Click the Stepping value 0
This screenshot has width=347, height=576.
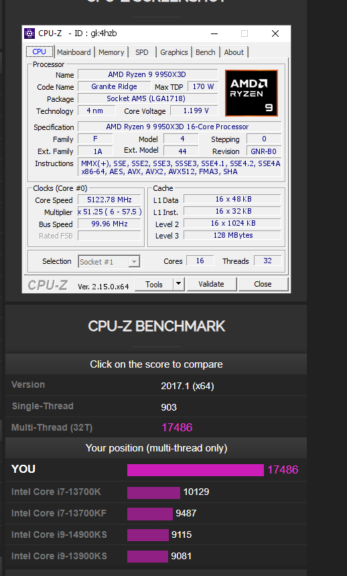[264, 139]
